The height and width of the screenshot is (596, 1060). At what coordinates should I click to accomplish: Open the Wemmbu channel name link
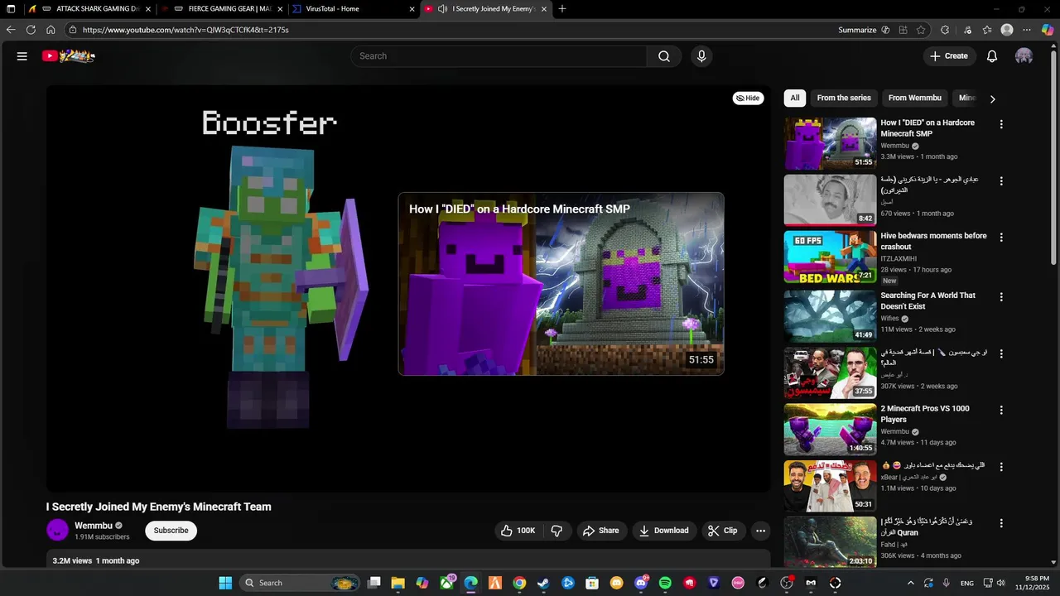[94, 526]
